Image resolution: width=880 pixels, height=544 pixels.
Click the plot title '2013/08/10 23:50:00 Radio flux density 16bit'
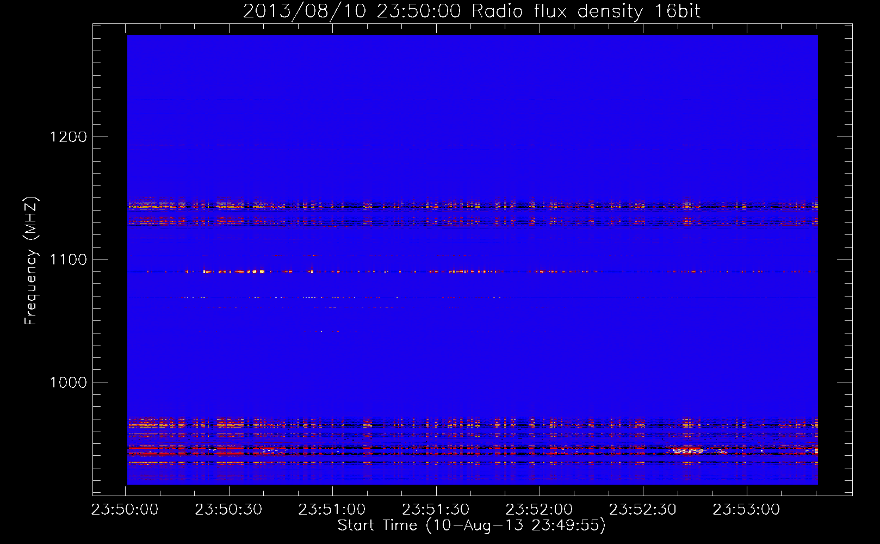click(x=472, y=11)
